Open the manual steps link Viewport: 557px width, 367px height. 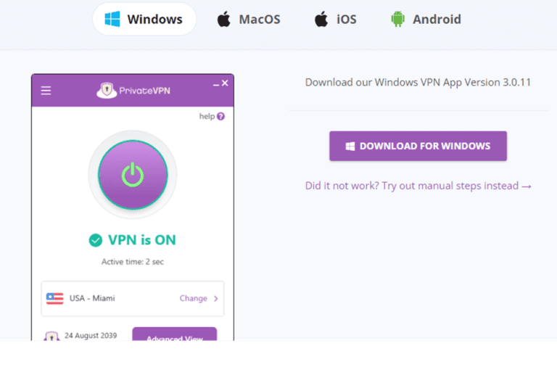(x=418, y=186)
